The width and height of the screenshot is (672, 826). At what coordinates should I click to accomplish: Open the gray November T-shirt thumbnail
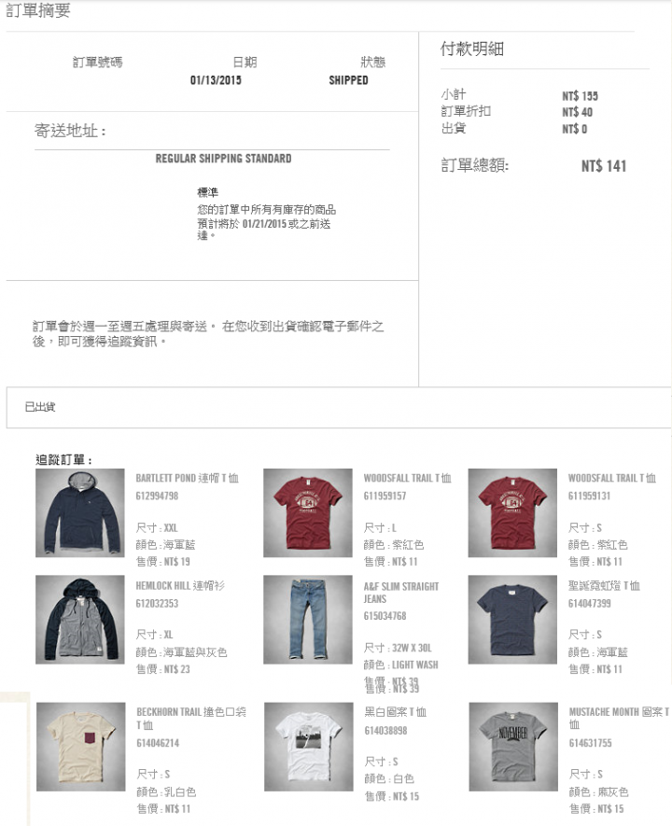[513, 747]
